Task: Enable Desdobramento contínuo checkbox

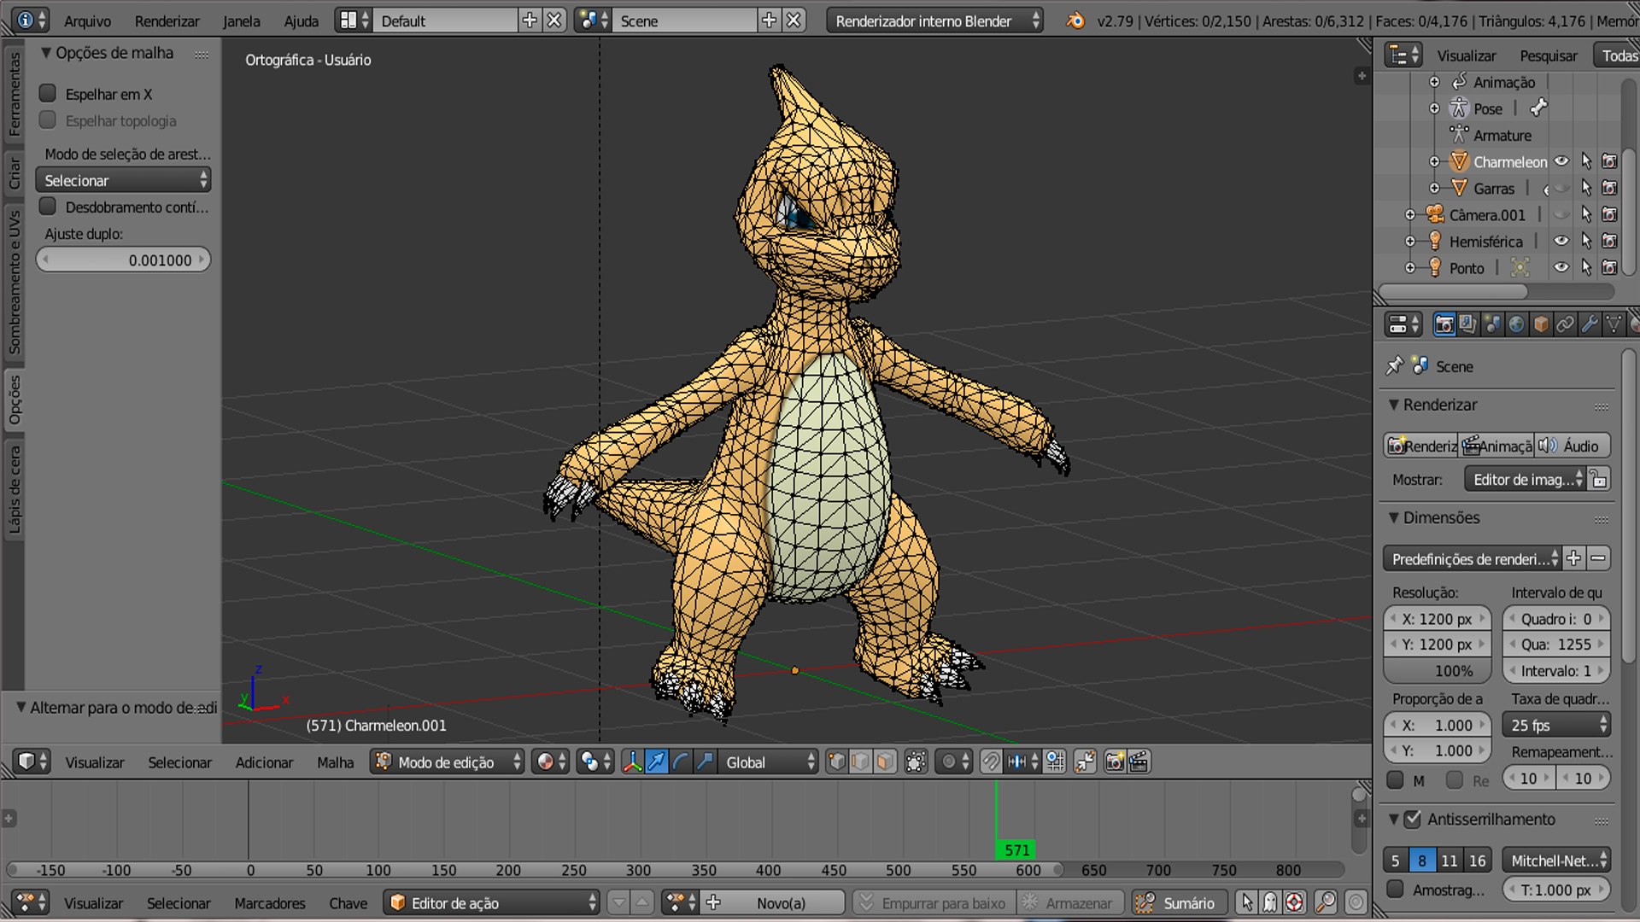Action: tap(48, 207)
